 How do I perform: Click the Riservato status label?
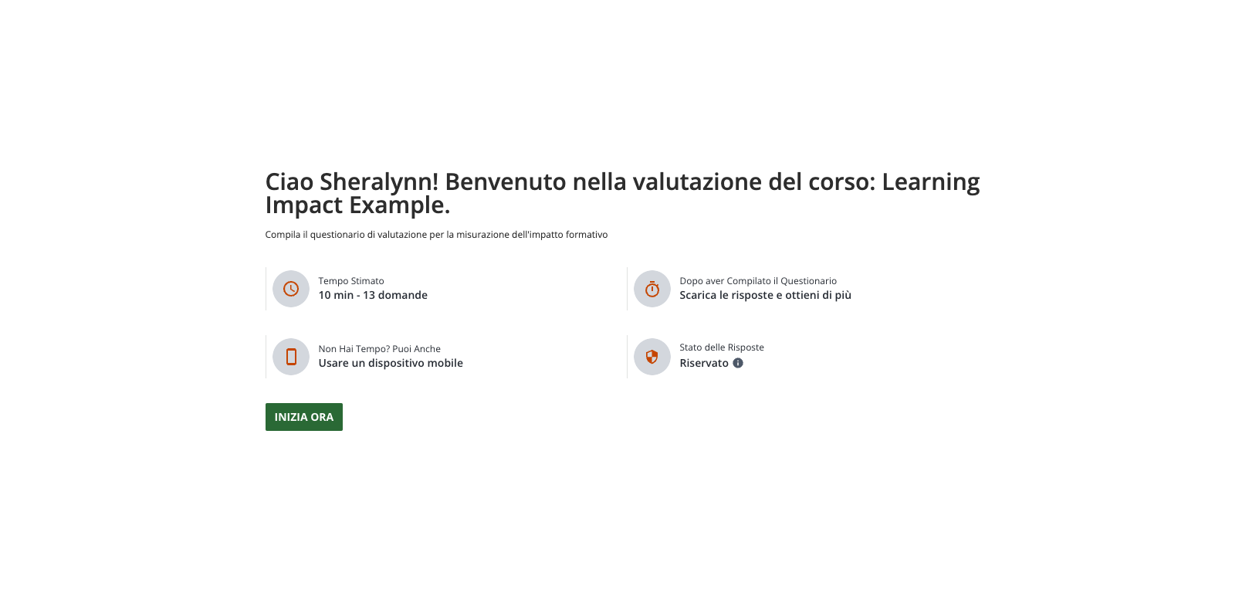pos(703,363)
